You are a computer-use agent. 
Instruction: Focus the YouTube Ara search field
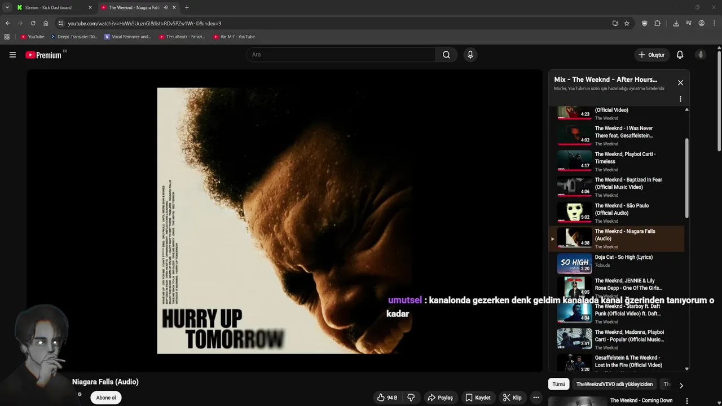(x=341, y=55)
